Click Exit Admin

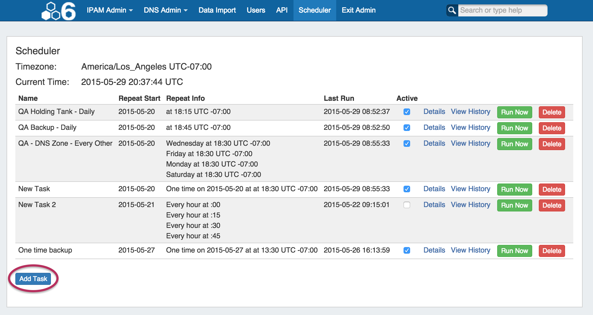[358, 10]
